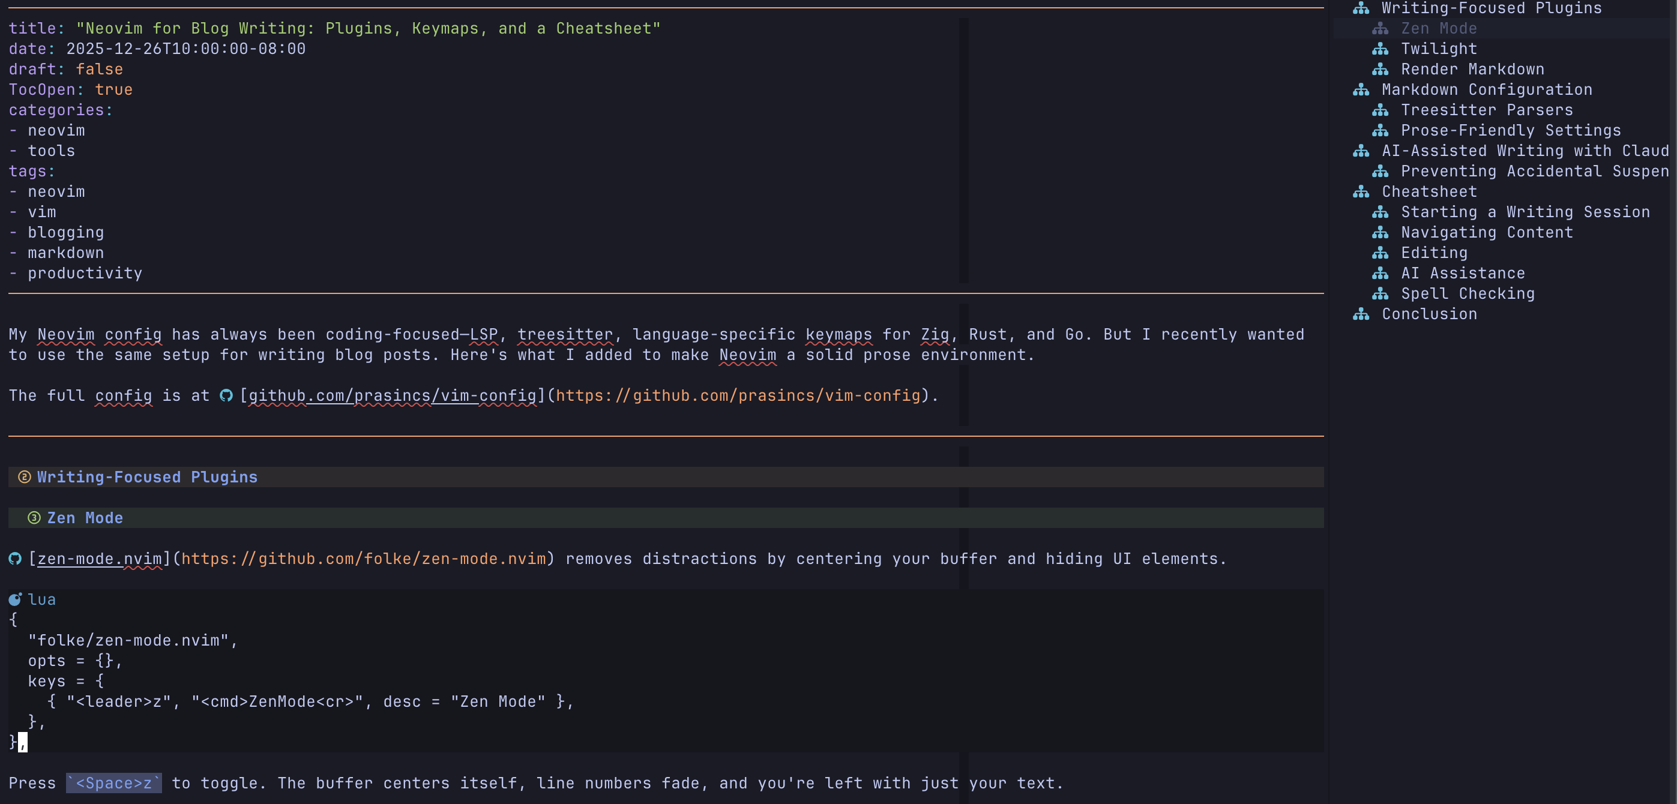Screen dimensions: 1677x804
Task: Open the github.com/prasincs/vim-config link
Action: tap(389, 396)
